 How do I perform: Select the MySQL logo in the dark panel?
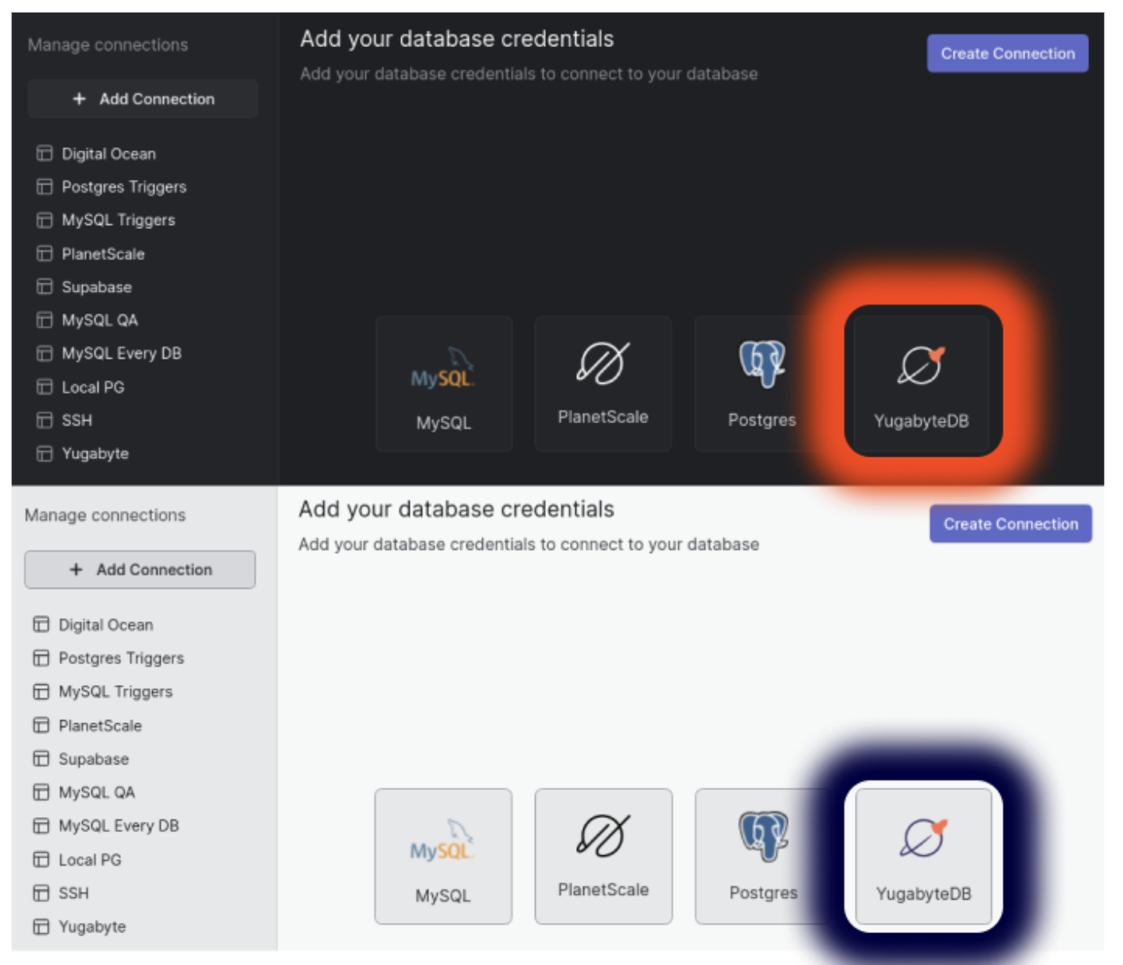tap(443, 369)
